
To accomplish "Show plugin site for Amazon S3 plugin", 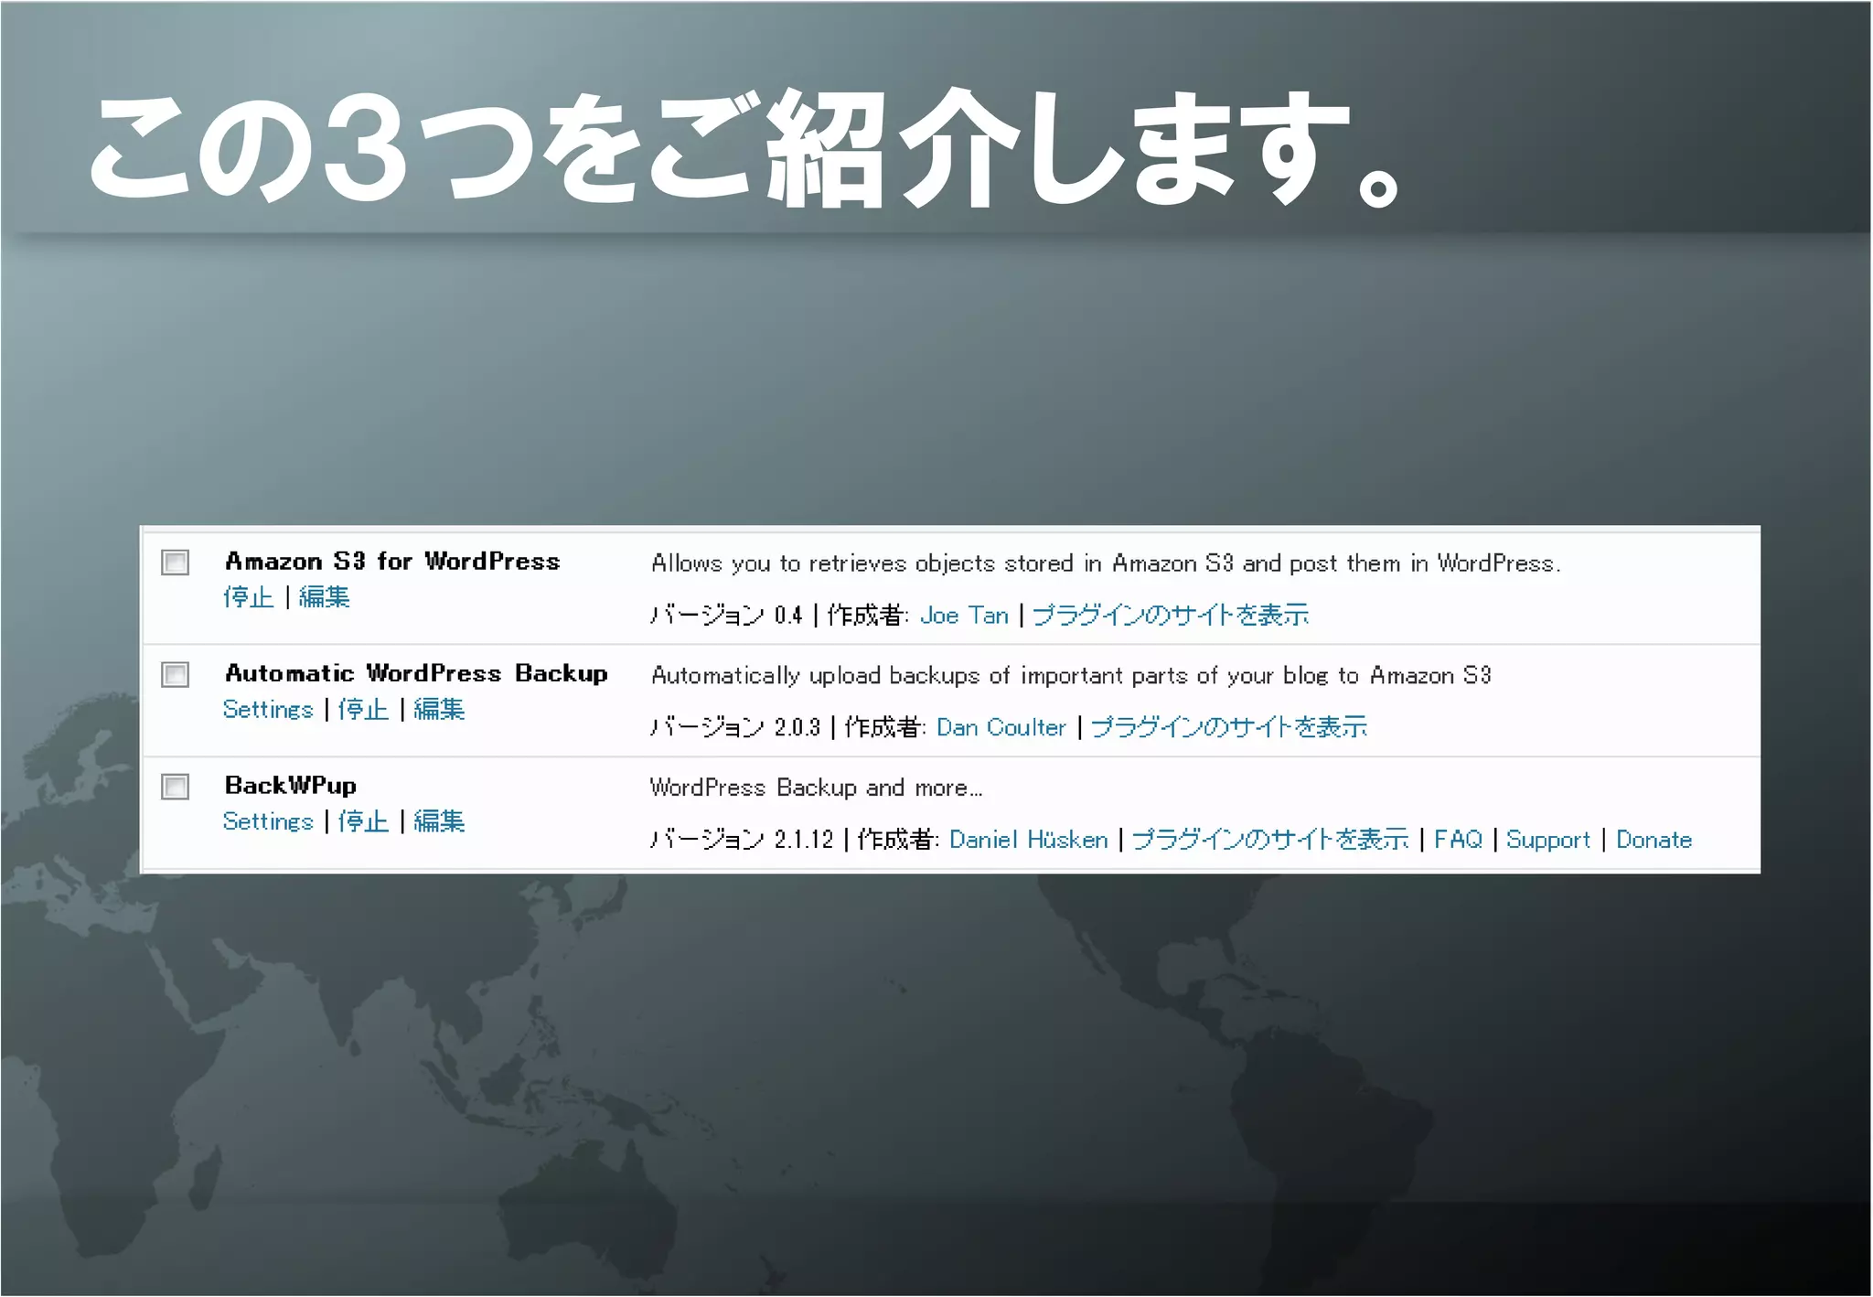I will point(1171,616).
